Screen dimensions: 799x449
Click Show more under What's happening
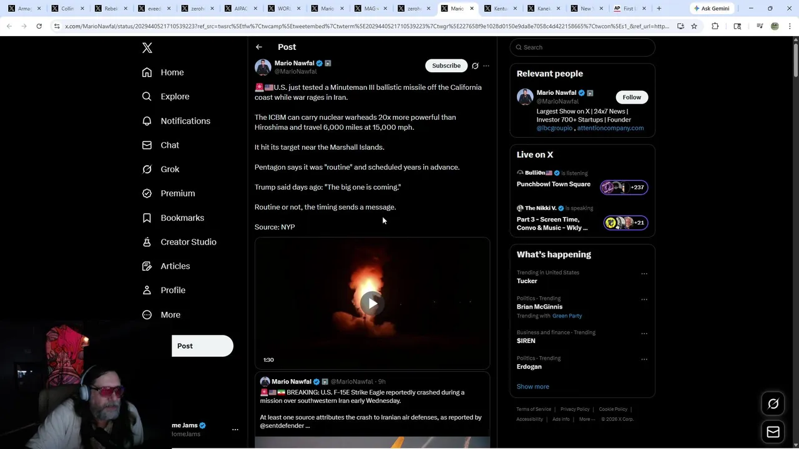coord(532,387)
